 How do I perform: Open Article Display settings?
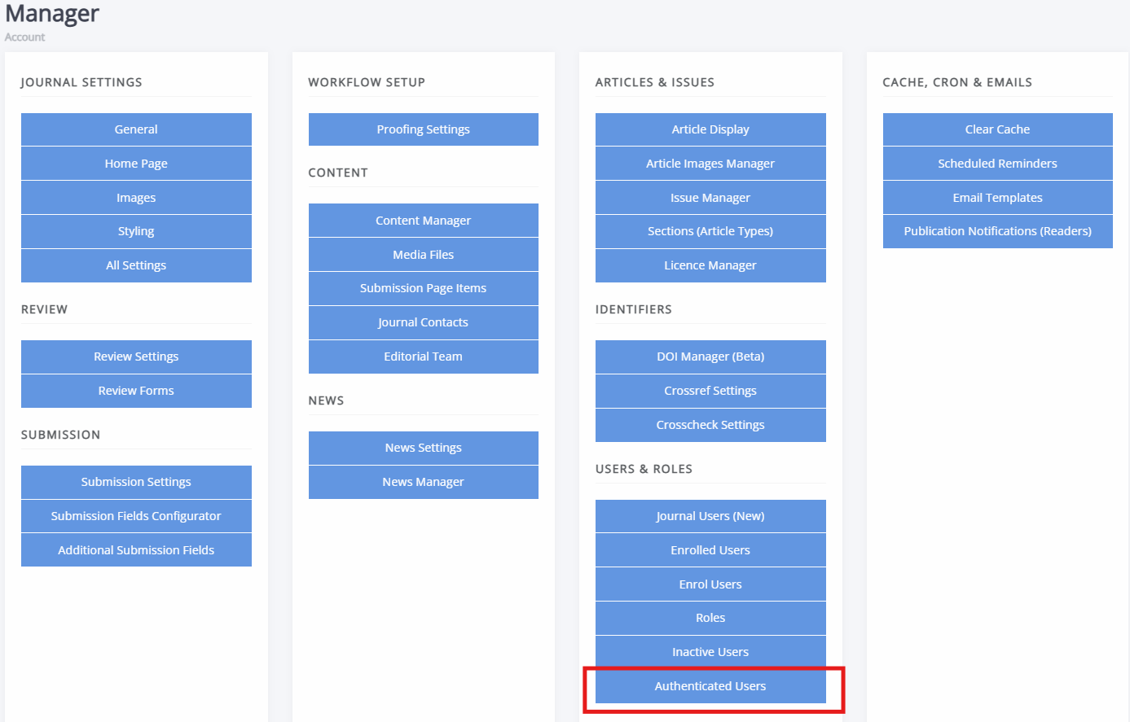pos(710,129)
